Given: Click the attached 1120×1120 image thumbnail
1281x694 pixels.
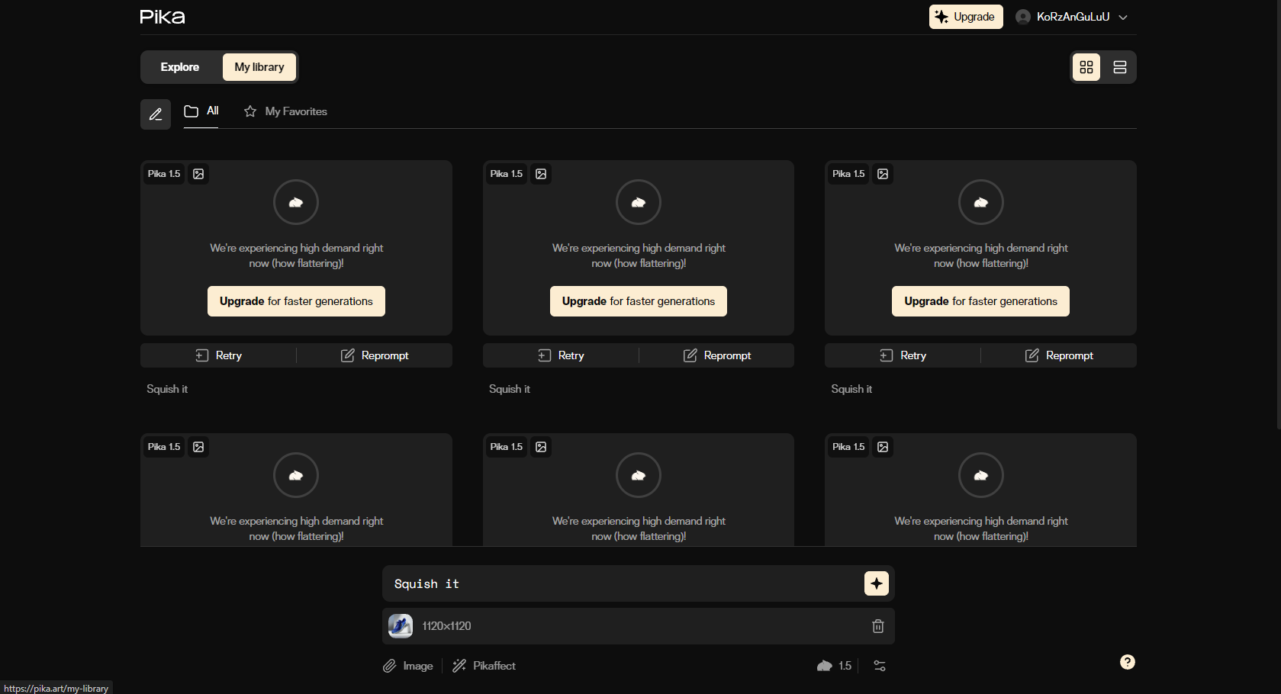Looking at the screenshot, I should 401,626.
